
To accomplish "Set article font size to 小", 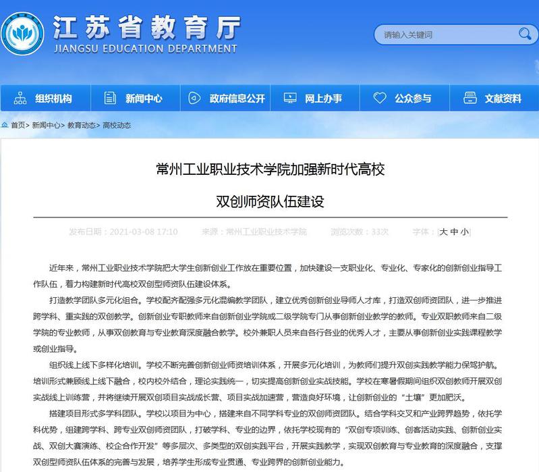I will pos(464,232).
